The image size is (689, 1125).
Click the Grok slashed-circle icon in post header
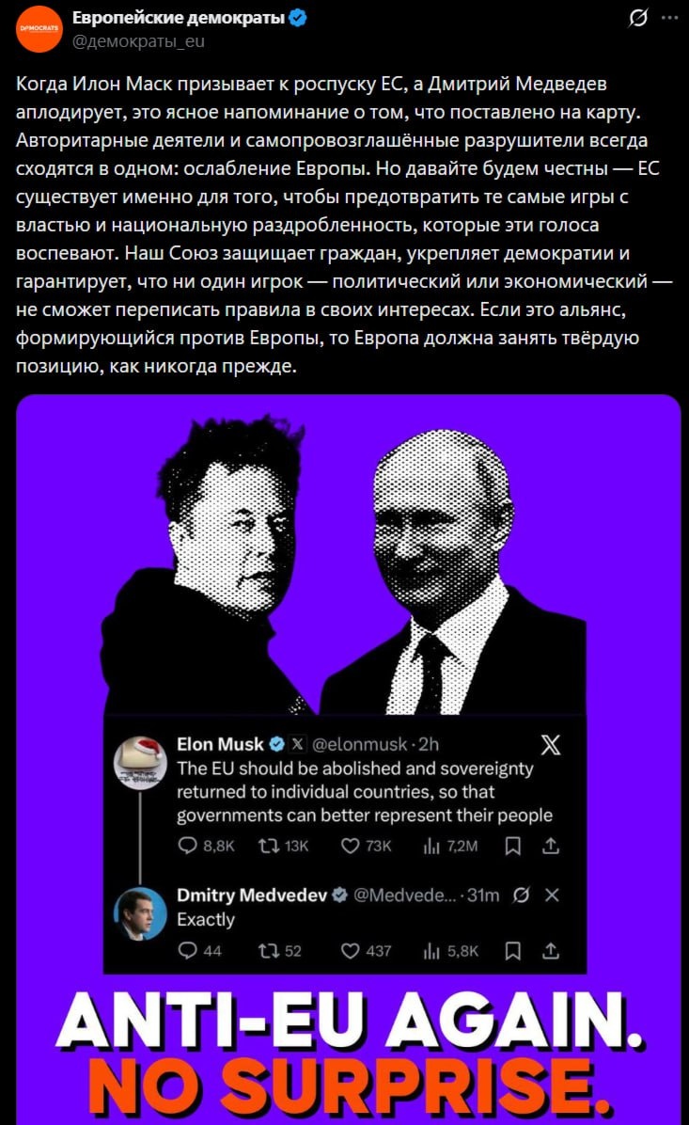tap(637, 18)
